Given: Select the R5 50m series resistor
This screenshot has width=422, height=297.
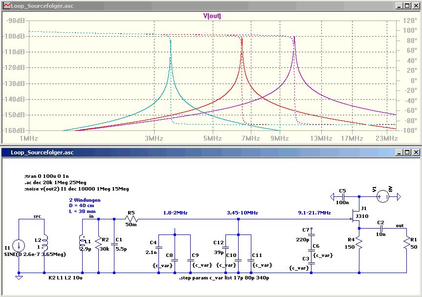Looking at the screenshot, I should click(x=131, y=219).
